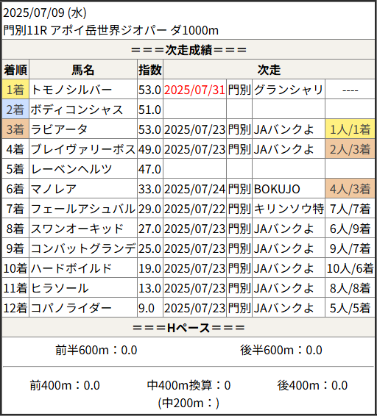Click horse name トモノシルバー

point(71,90)
